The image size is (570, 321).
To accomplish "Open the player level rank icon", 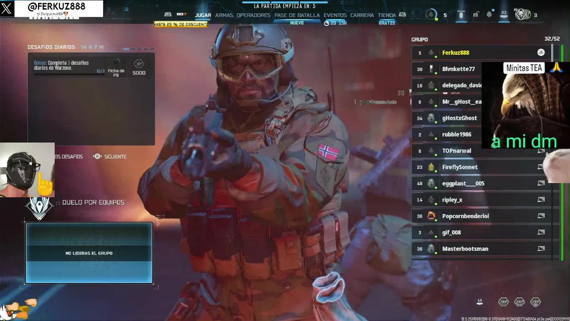I will [x=431, y=15].
